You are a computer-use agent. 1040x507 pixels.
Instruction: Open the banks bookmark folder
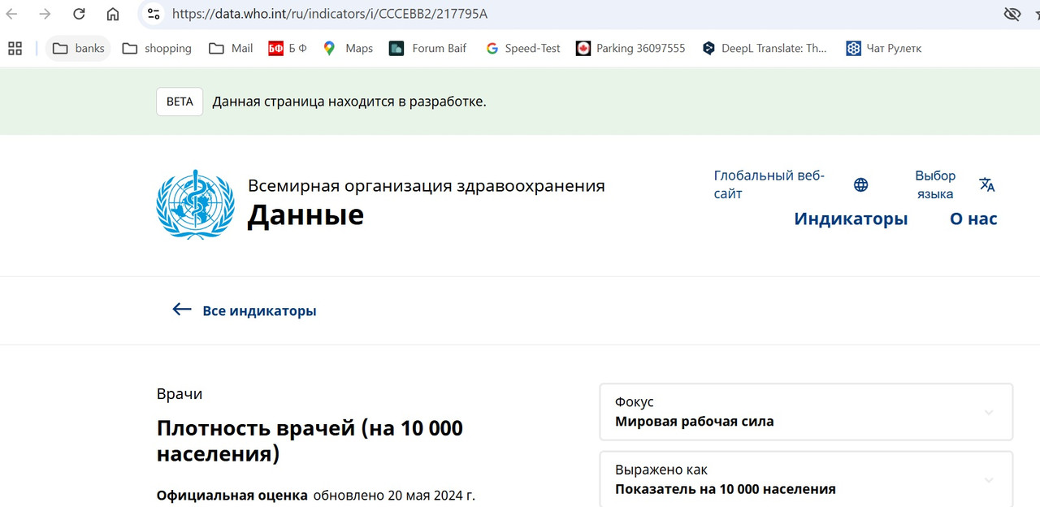coord(78,49)
